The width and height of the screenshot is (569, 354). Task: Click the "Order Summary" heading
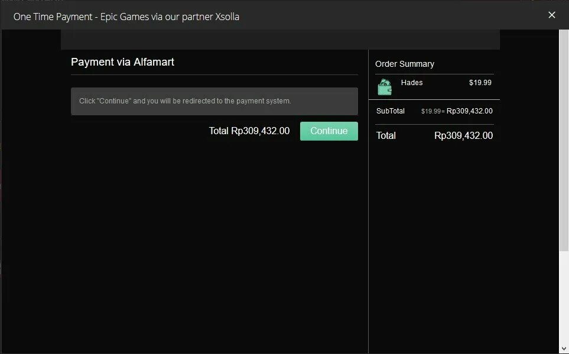point(405,64)
